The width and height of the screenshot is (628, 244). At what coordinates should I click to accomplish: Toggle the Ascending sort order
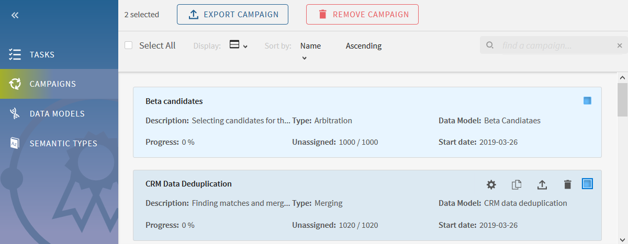coord(364,46)
